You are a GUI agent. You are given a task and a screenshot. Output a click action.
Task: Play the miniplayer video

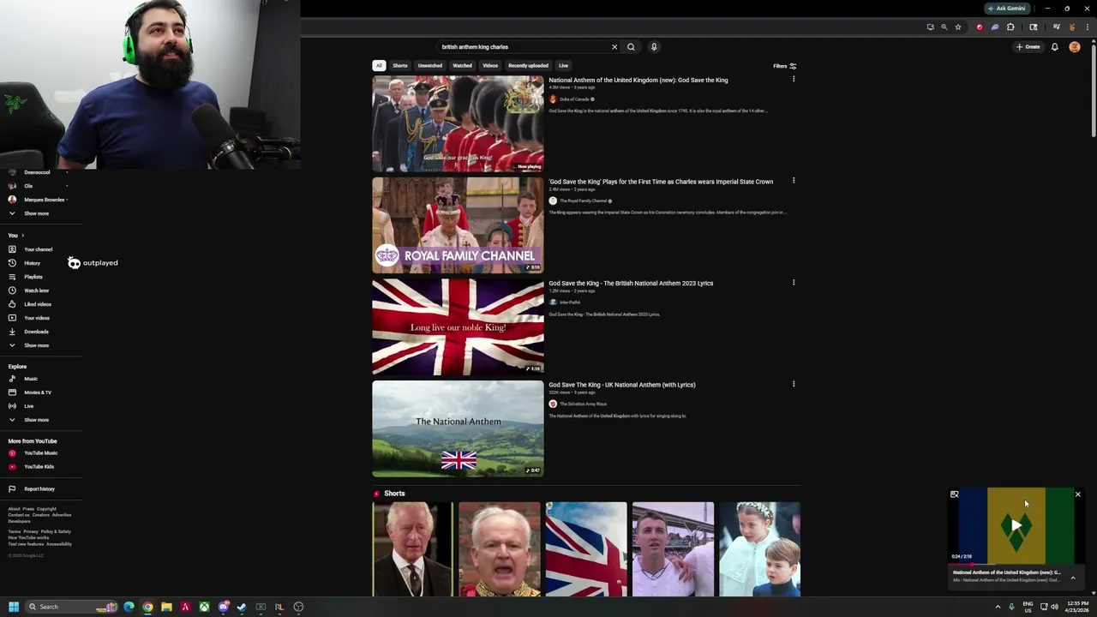coord(1016,525)
